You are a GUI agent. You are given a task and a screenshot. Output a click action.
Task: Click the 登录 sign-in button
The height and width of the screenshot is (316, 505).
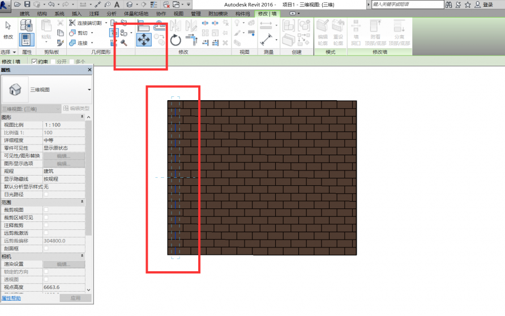(485, 5)
